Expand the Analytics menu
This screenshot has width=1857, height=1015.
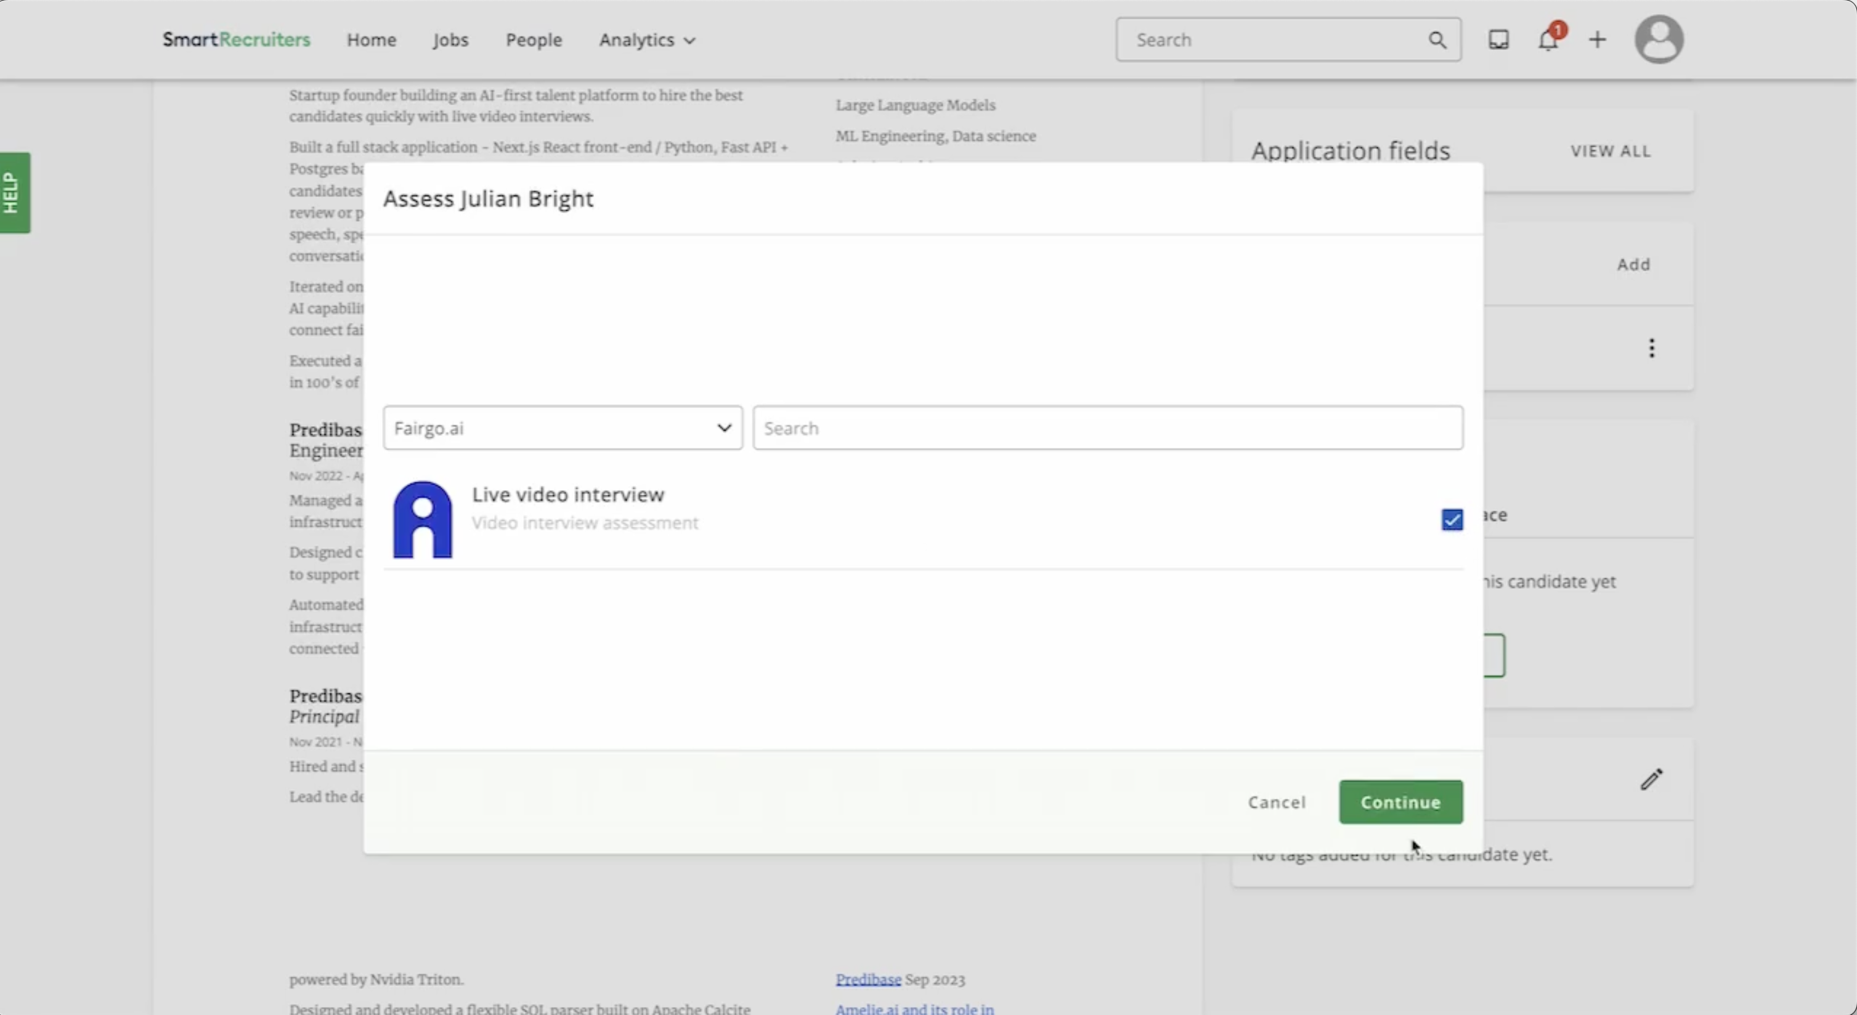[647, 39]
